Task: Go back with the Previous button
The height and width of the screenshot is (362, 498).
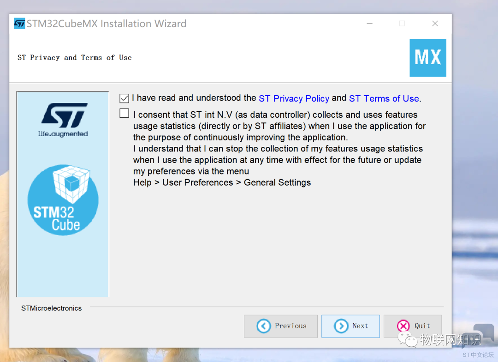Action: 281,326
